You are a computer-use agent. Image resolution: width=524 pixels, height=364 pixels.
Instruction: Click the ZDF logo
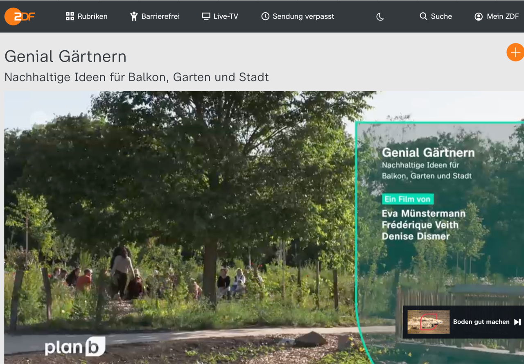coord(20,16)
